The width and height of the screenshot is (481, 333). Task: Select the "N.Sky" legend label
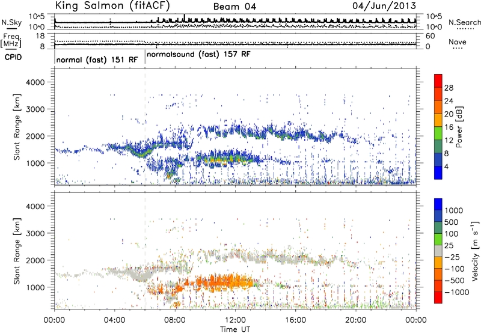coord(11,23)
